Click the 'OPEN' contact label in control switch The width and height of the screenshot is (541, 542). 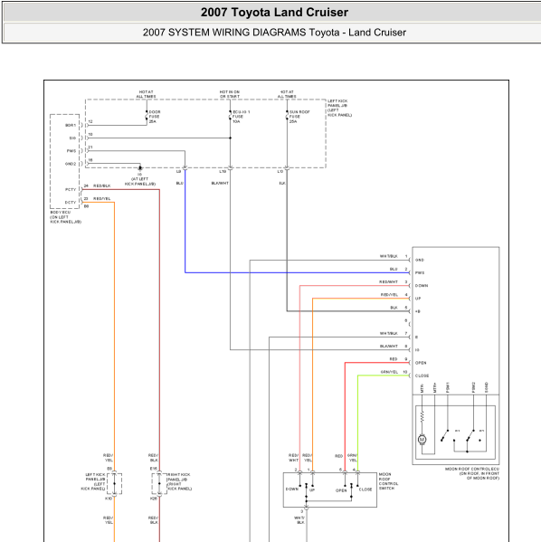(341, 490)
